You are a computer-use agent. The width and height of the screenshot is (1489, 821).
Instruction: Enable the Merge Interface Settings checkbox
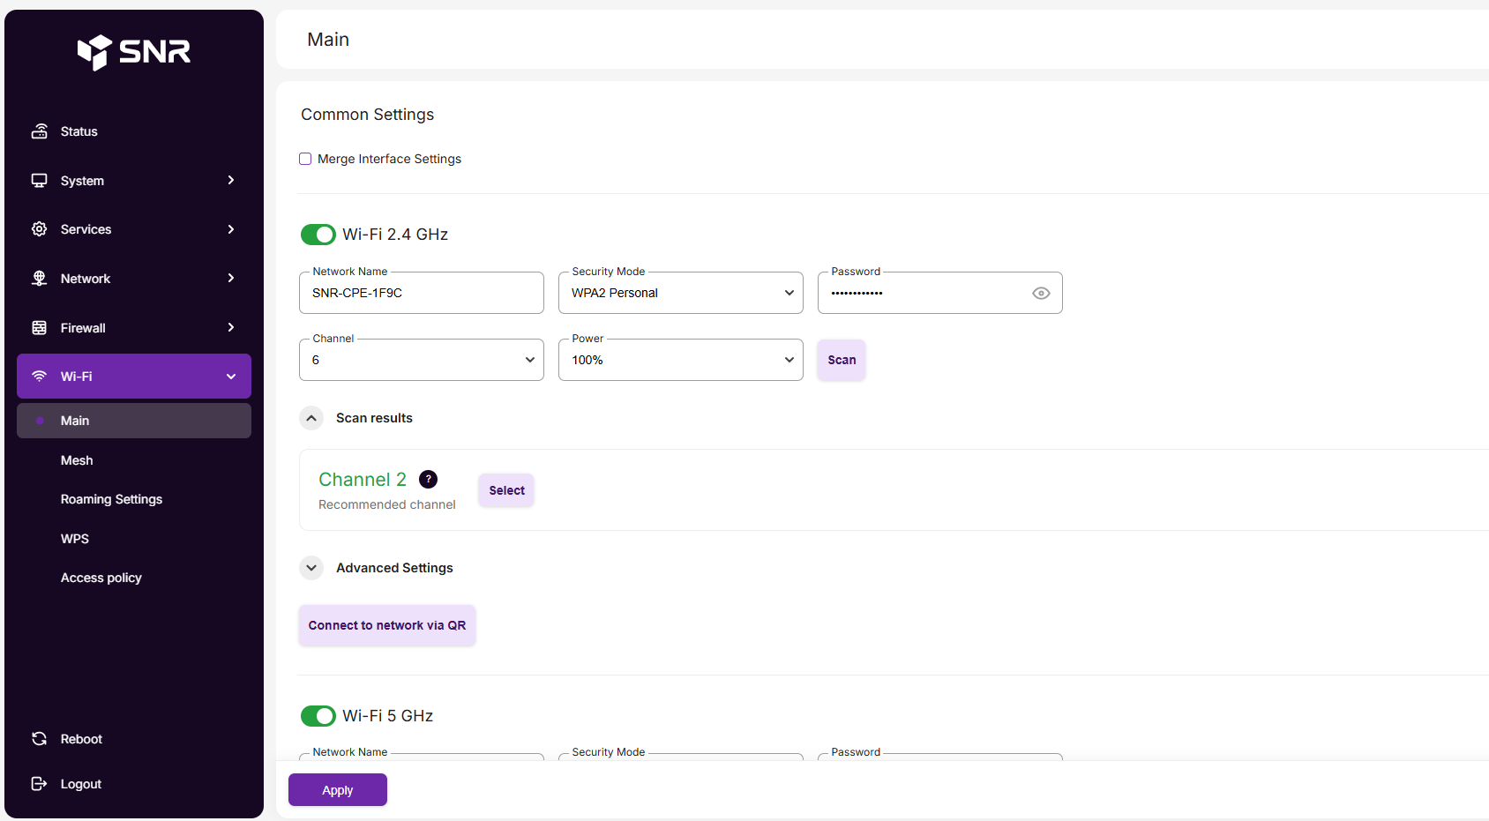click(305, 159)
